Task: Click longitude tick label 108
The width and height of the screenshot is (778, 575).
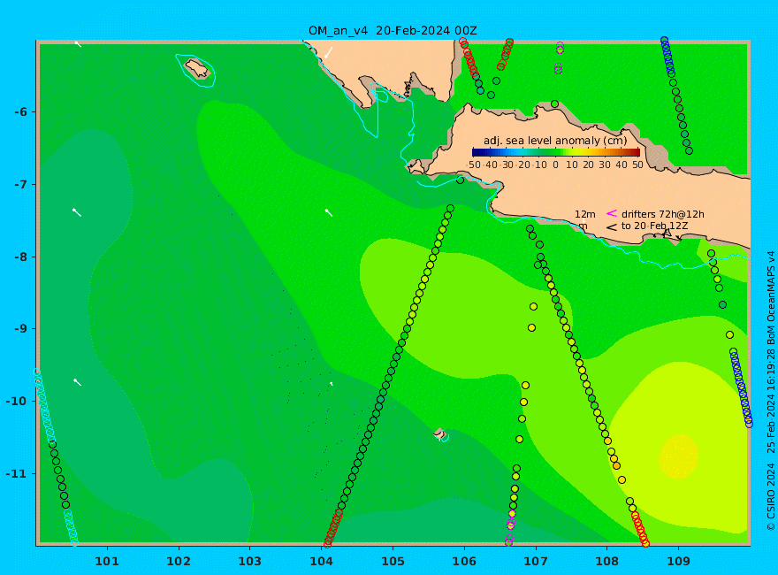Action: (606, 562)
